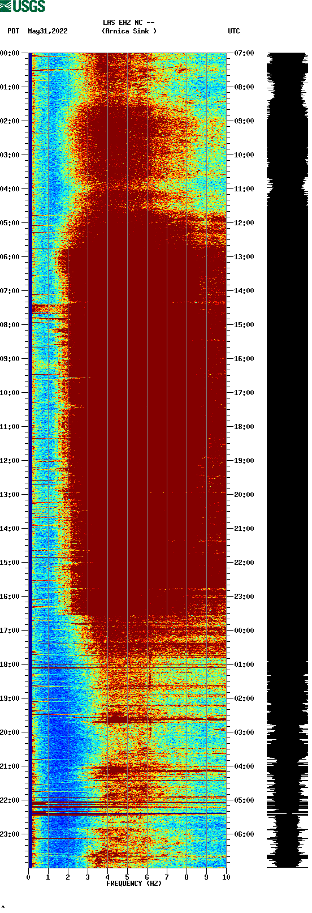
Task: Click the 19:00 UTC time tick label
Action: pyautogui.click(x=244, y=461)
